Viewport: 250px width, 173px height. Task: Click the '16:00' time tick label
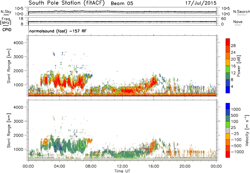pyautogui.click(x=153, y=166)
